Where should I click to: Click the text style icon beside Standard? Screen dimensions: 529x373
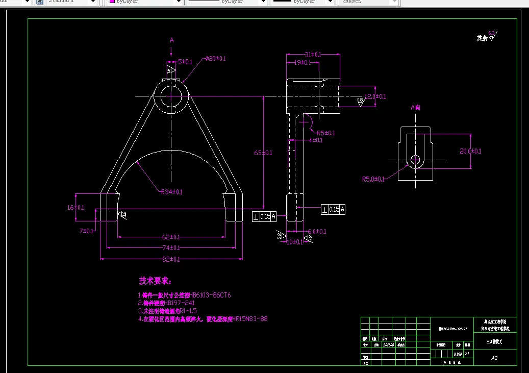(40, 2)
